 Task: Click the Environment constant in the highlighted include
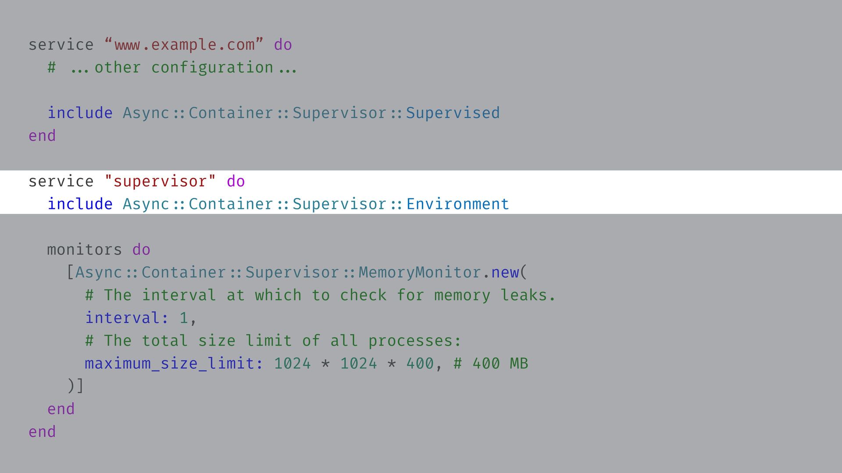457,204
